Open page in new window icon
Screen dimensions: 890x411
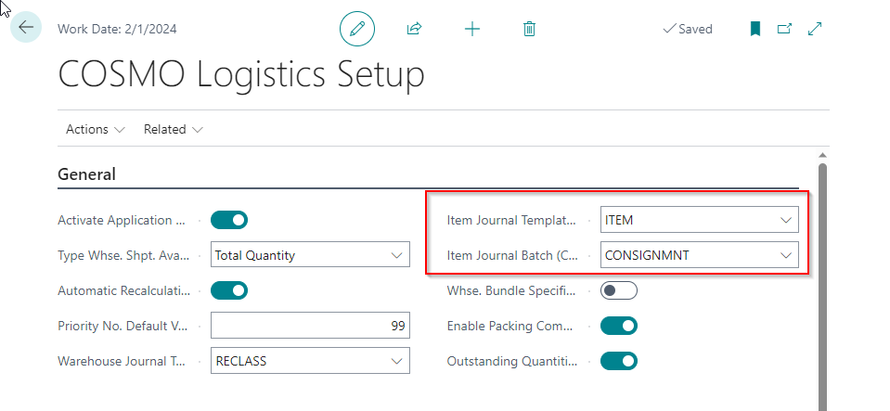(784, 29)
